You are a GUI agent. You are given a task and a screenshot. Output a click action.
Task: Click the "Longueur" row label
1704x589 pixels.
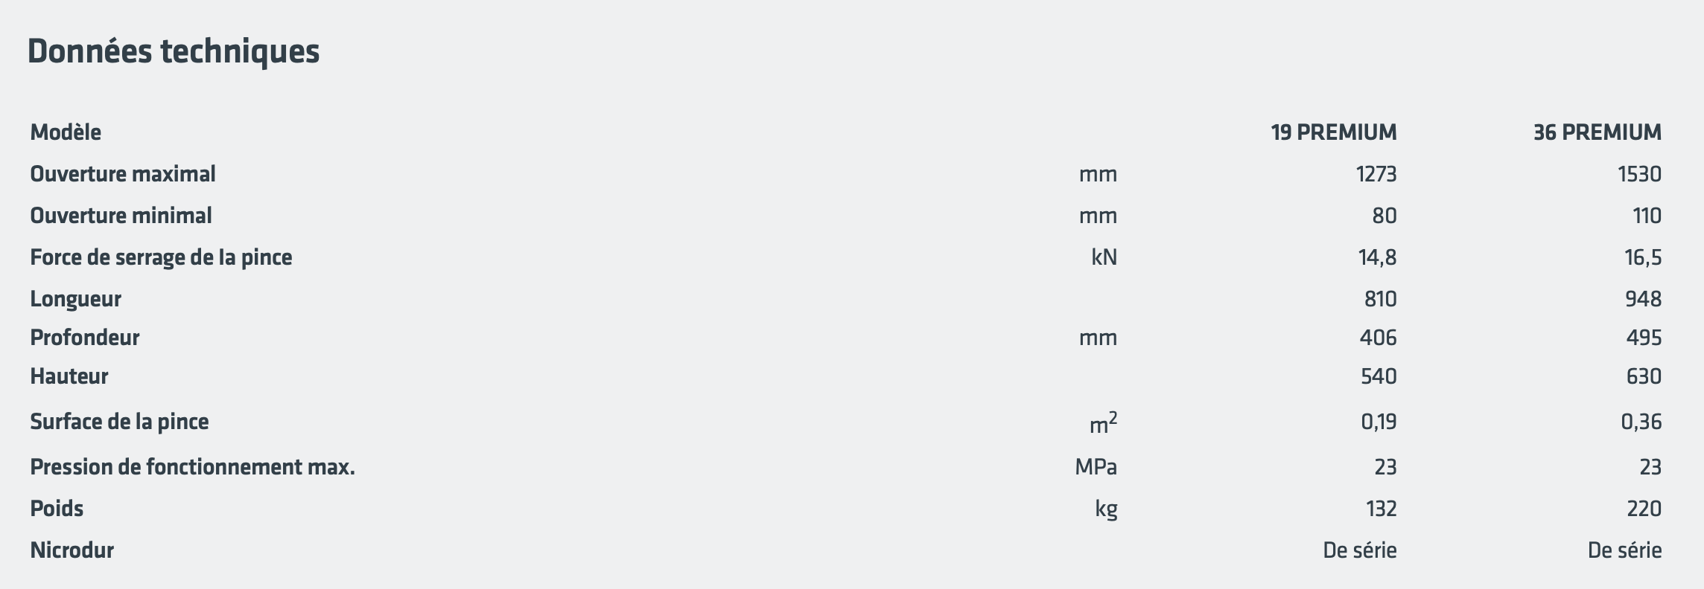click(x=75, y=299)
